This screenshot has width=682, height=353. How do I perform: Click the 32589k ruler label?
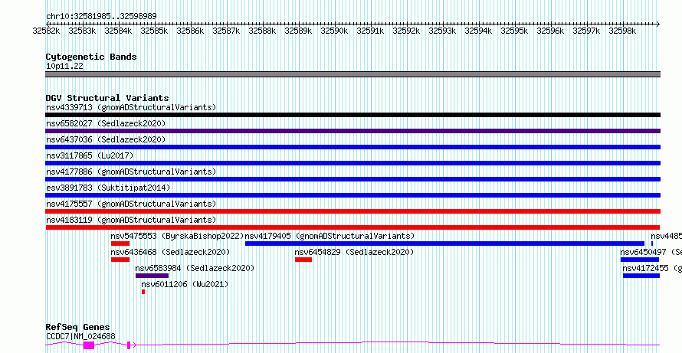298,31
